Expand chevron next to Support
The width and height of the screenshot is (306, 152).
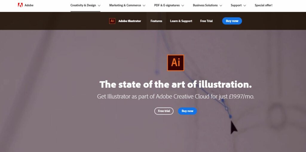point(244,6)
